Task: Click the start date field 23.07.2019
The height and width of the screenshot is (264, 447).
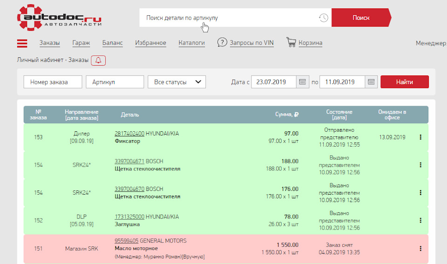Action: click(x=274, y=82)
